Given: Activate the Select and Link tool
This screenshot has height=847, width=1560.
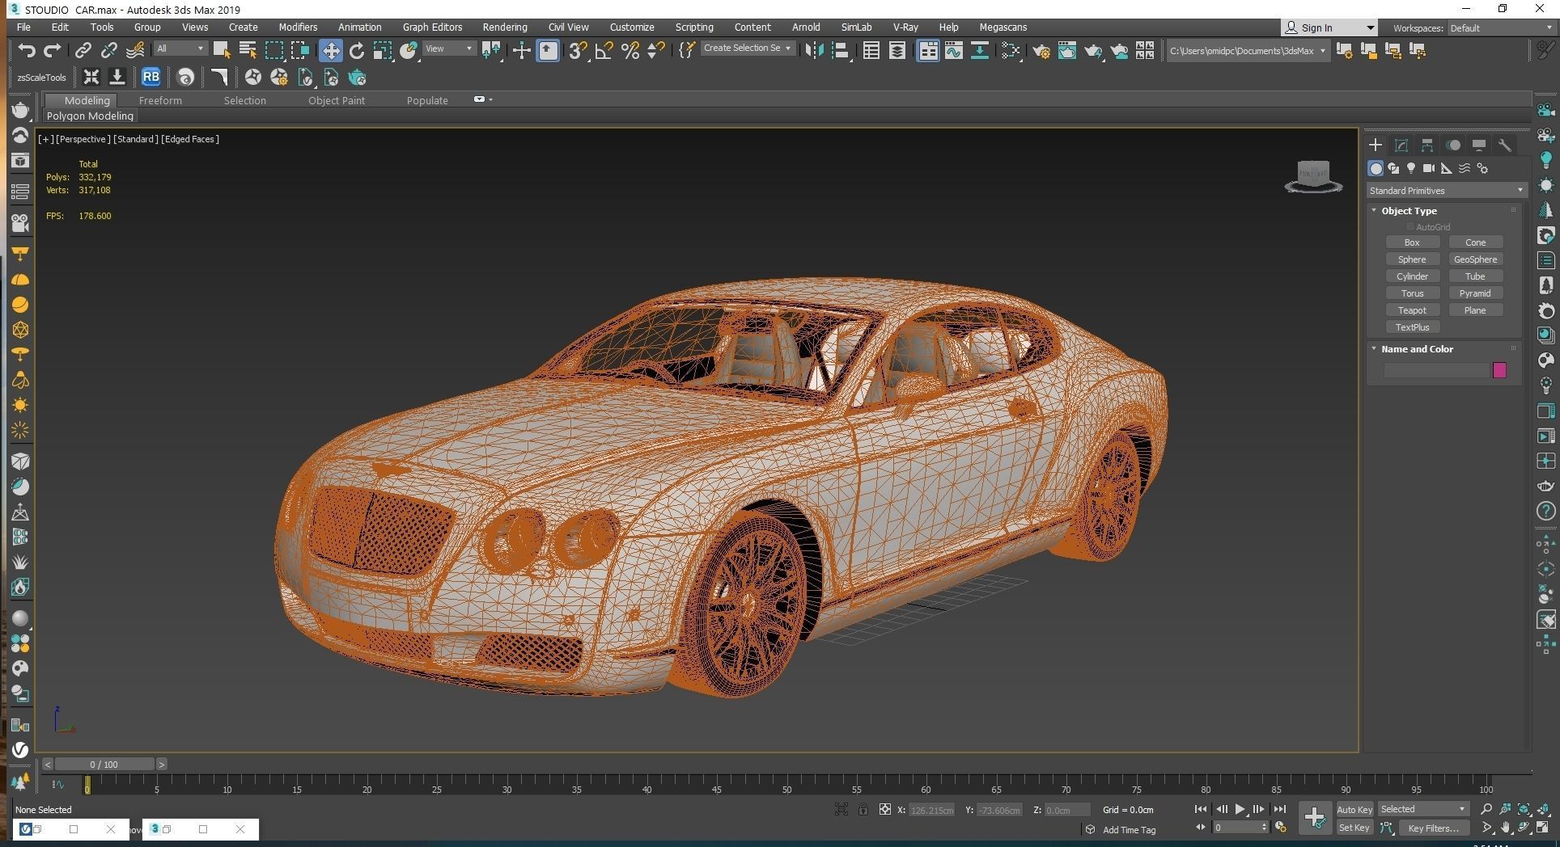Looking at the screenshot, I should 83,51.
